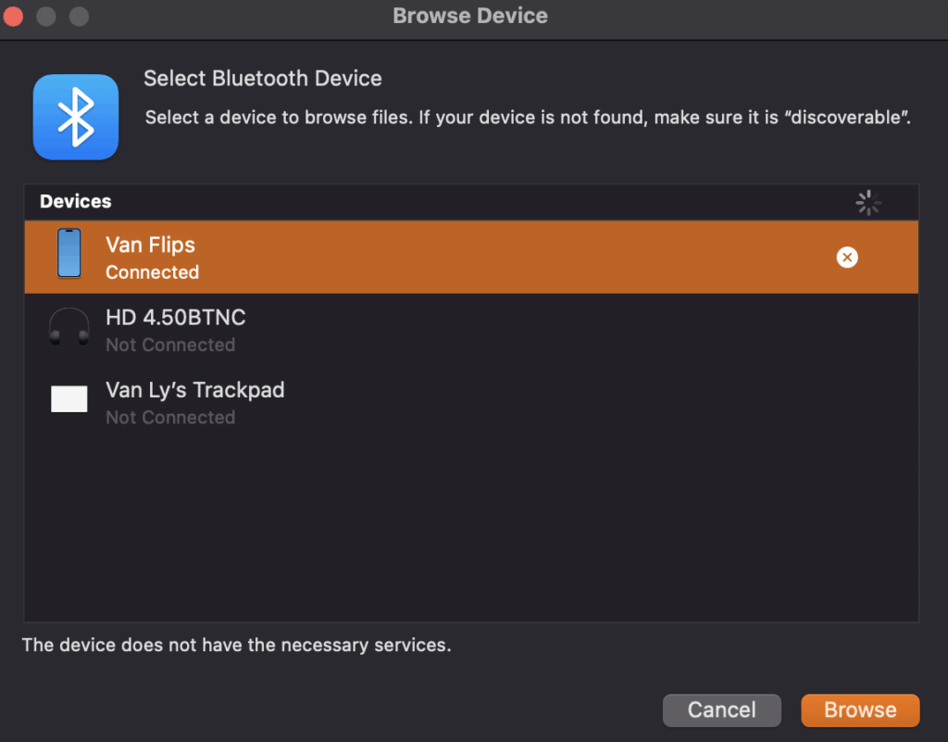Click the Browse button
This screenshot has width=948, height=742.
pyautogui.click(x=860, y=710)
